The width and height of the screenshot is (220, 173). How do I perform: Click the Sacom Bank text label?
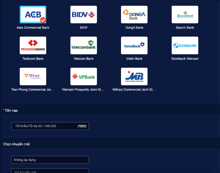tap(185, 27)
